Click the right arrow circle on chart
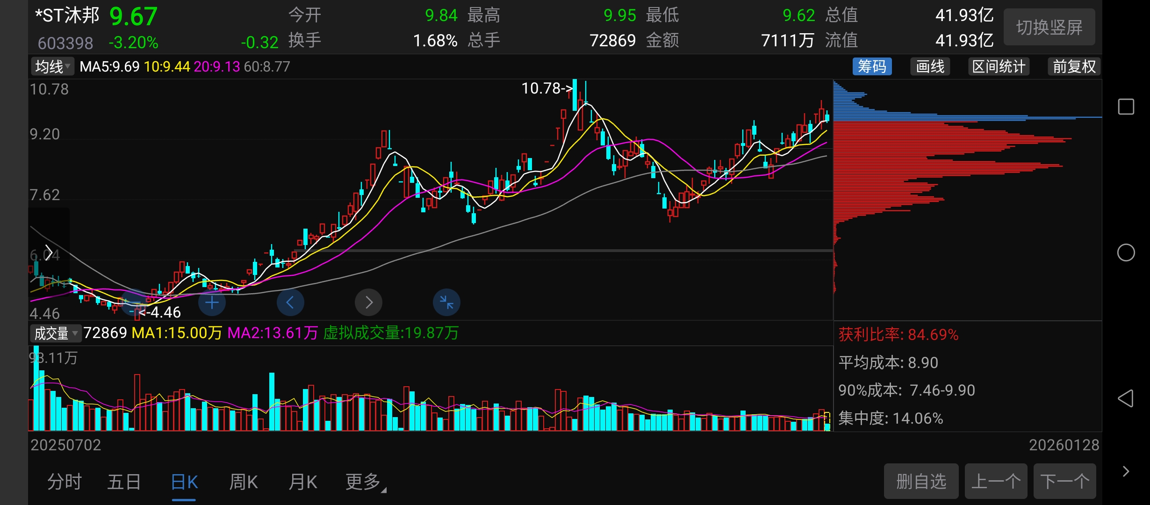The width and height of the screenshot is (1150, 505). tap(368, 303)
